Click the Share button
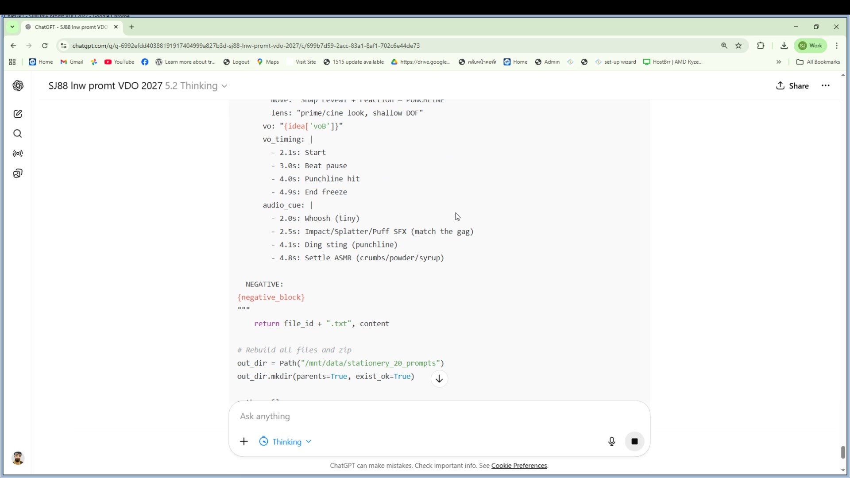The width and height of the screenshot is (850, 478). [792, 86]
